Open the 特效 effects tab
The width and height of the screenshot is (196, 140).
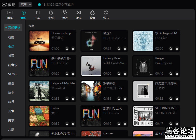65,15
